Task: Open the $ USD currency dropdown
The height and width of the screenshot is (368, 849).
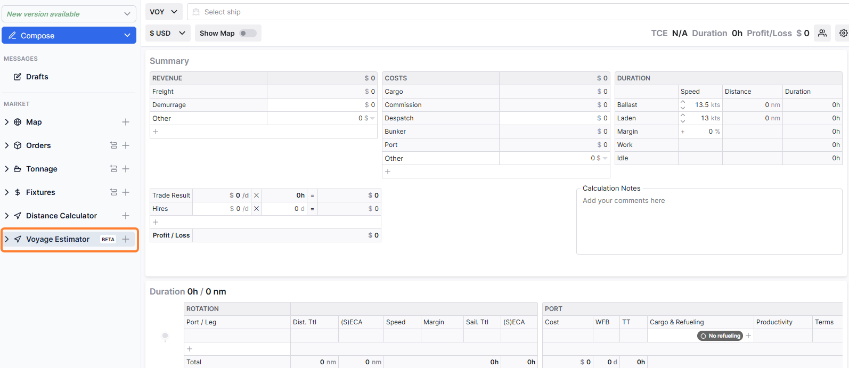Action: [168, 33]
